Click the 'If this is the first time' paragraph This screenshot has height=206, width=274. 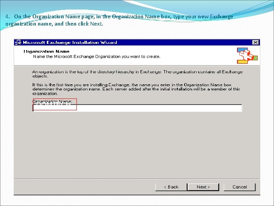pyautogui.click(x=136, y=89)
